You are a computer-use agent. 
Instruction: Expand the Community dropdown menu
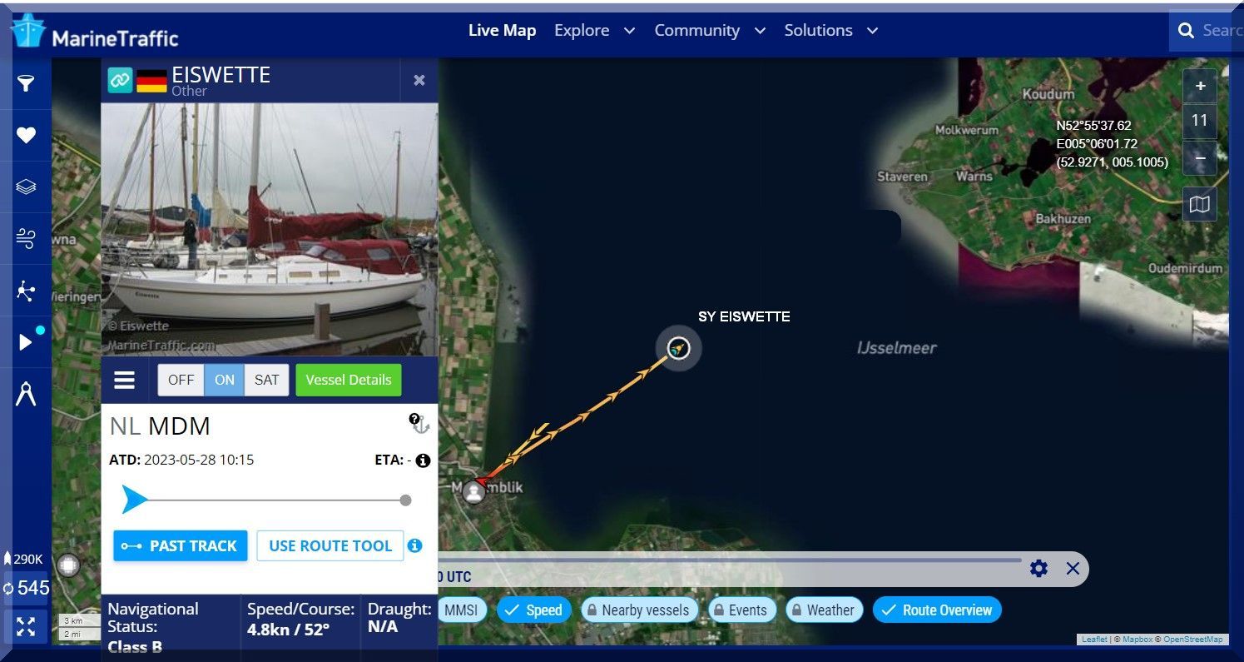(710, 31)
